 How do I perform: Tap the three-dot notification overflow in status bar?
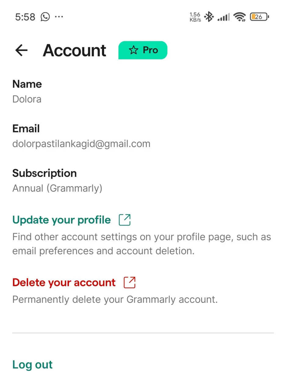(59, 17)
